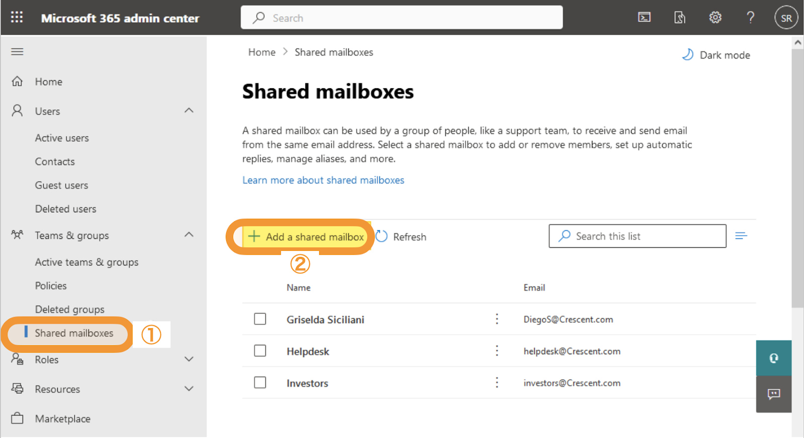Collapse navigation with the hamburger icon
This screenshot has width=804, height=438.
click(18, 52)
